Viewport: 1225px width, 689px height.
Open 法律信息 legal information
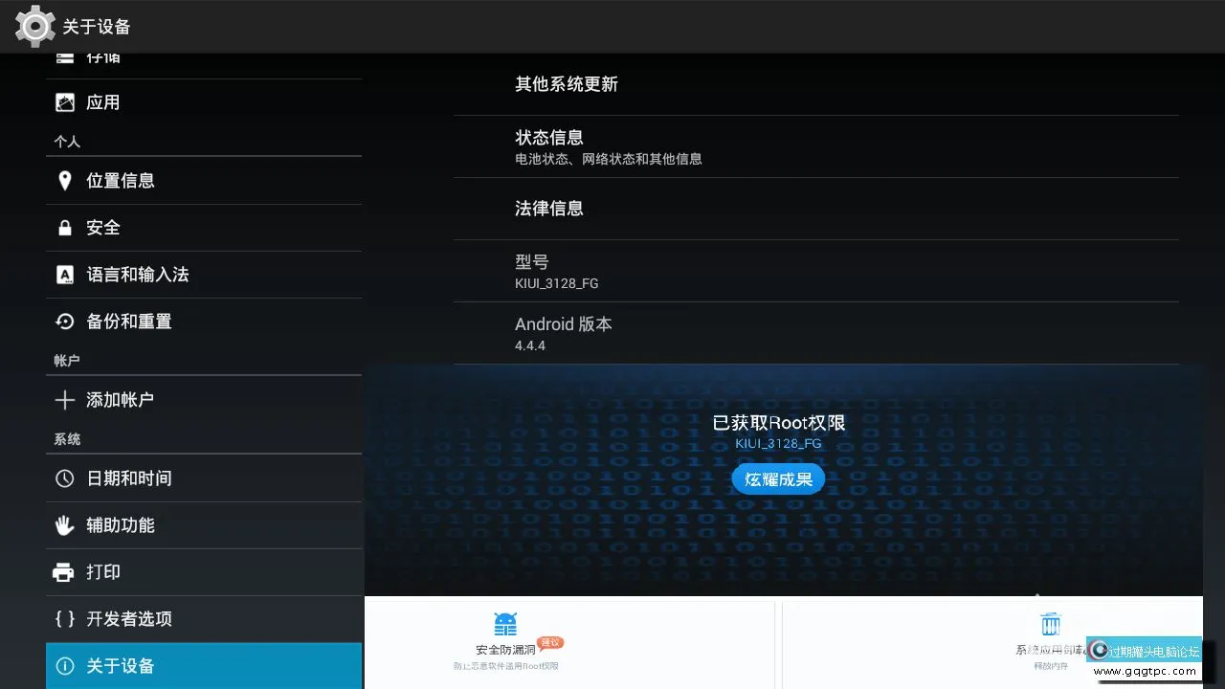[815, 209]
